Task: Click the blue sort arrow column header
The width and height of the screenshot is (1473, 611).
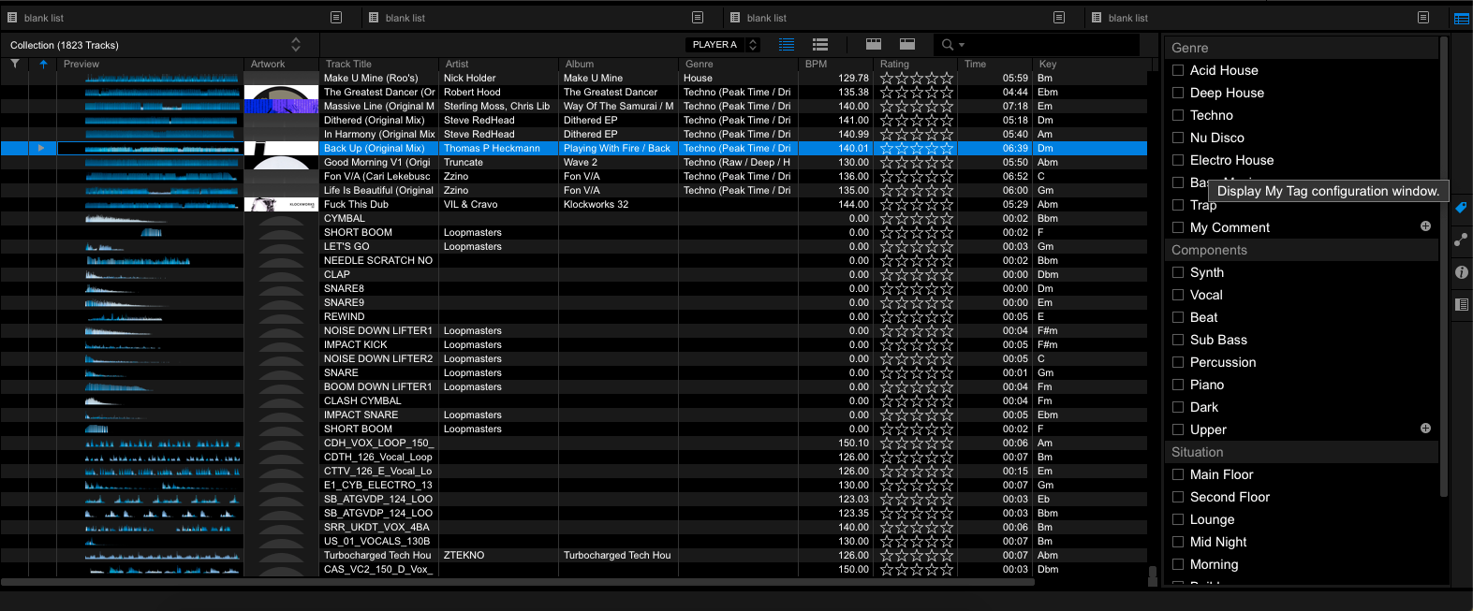Action: [43, 64]
